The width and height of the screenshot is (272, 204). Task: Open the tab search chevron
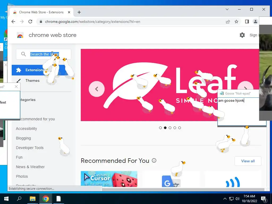coord(227,9)
